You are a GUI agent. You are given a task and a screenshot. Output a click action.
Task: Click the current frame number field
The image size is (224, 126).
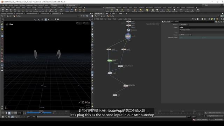point(20,113)
